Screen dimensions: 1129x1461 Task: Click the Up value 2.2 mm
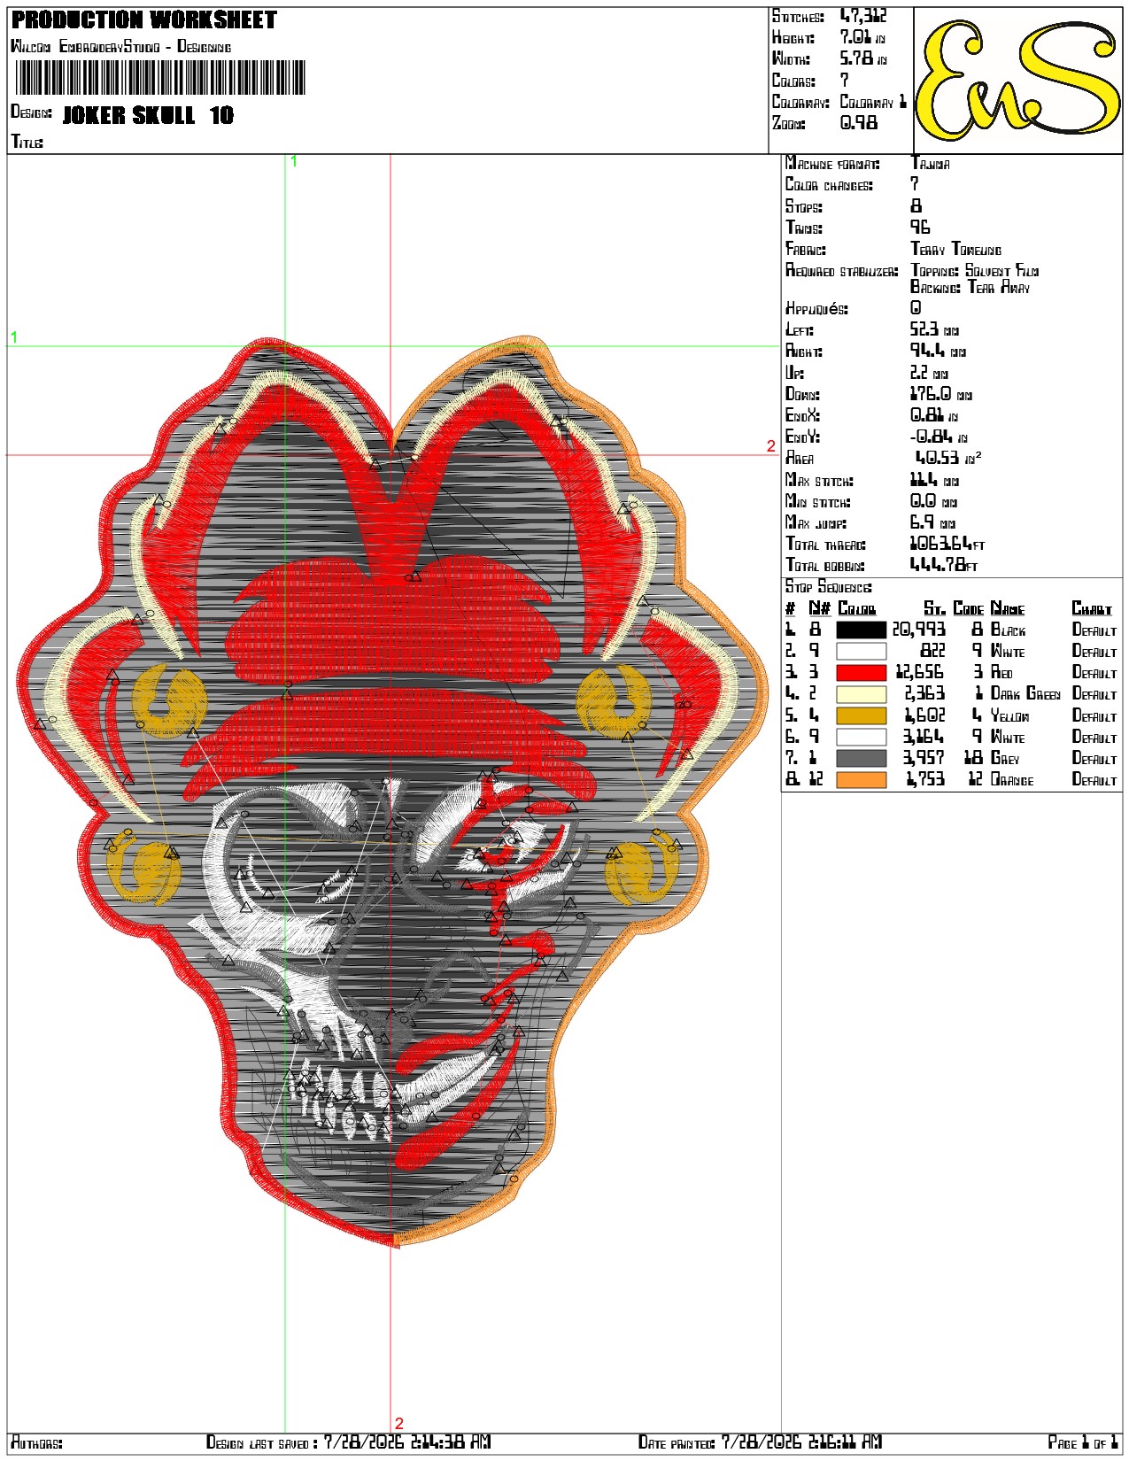(x=931, y=373)
